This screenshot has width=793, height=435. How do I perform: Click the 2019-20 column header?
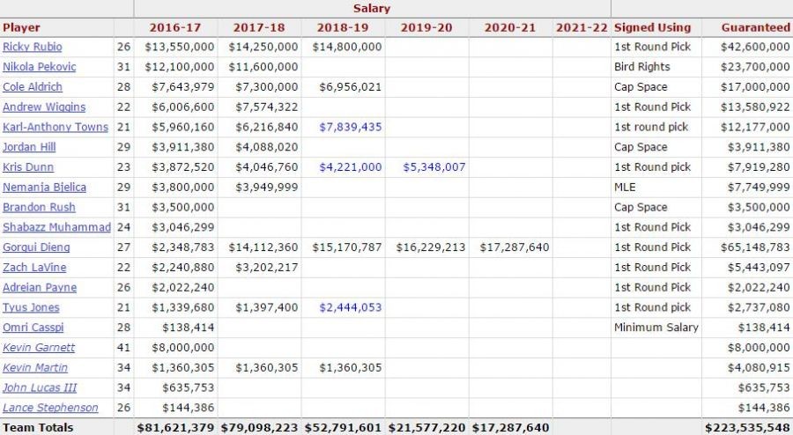(x=426, y=28)
